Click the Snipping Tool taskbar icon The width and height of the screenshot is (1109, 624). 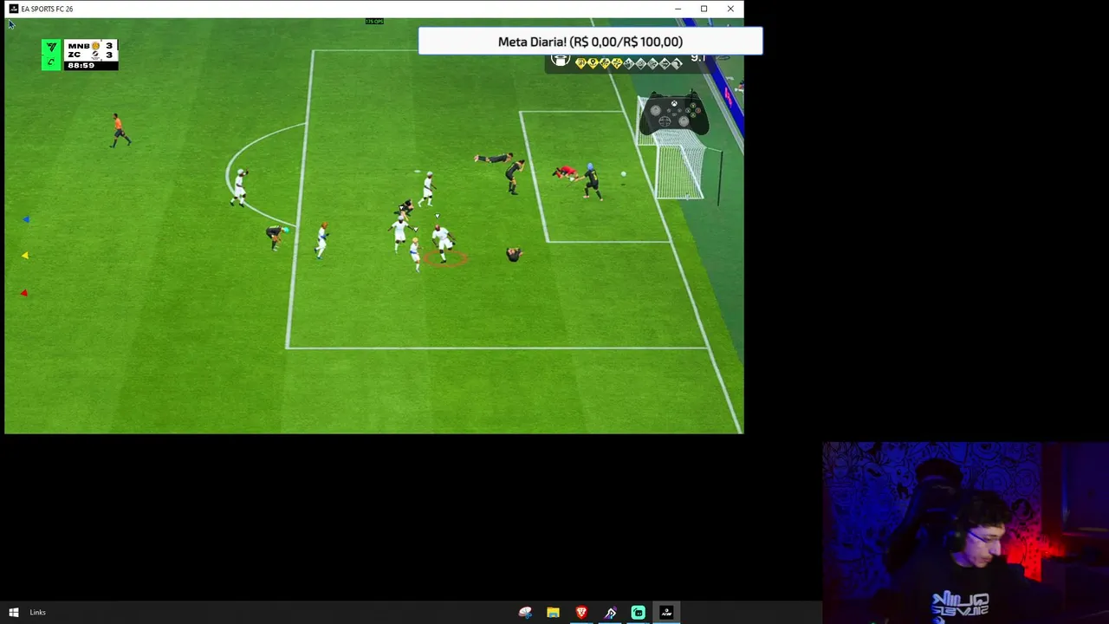(x=525, y=613)
